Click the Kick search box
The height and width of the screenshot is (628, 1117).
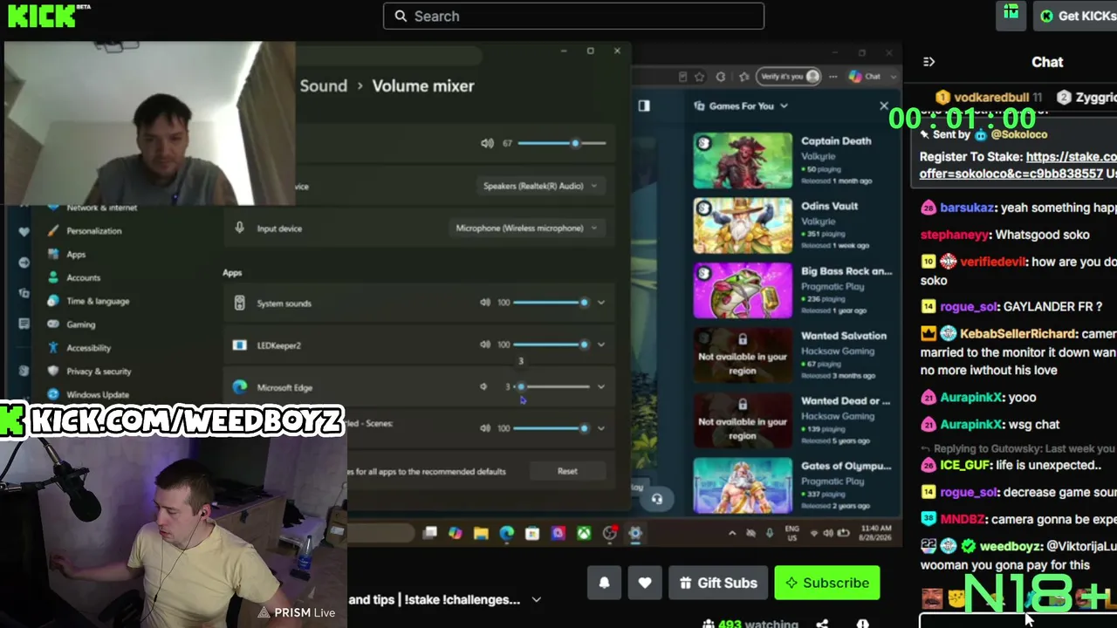click(x=573, y=16)
